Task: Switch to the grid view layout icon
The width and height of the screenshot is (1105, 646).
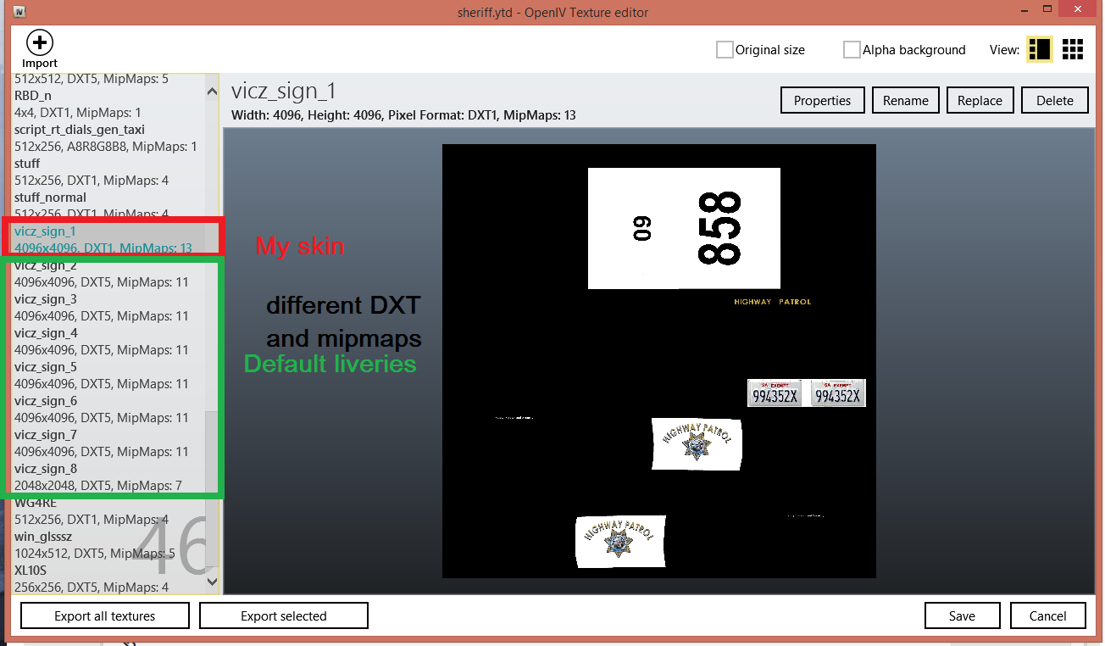Action: coord(1073,49)
